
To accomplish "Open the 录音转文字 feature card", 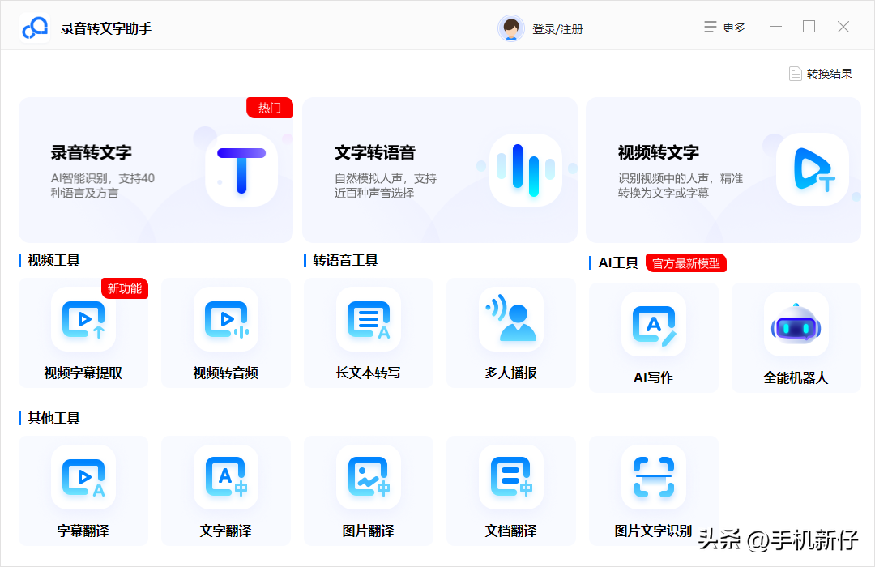I will [x=156, y=170].
